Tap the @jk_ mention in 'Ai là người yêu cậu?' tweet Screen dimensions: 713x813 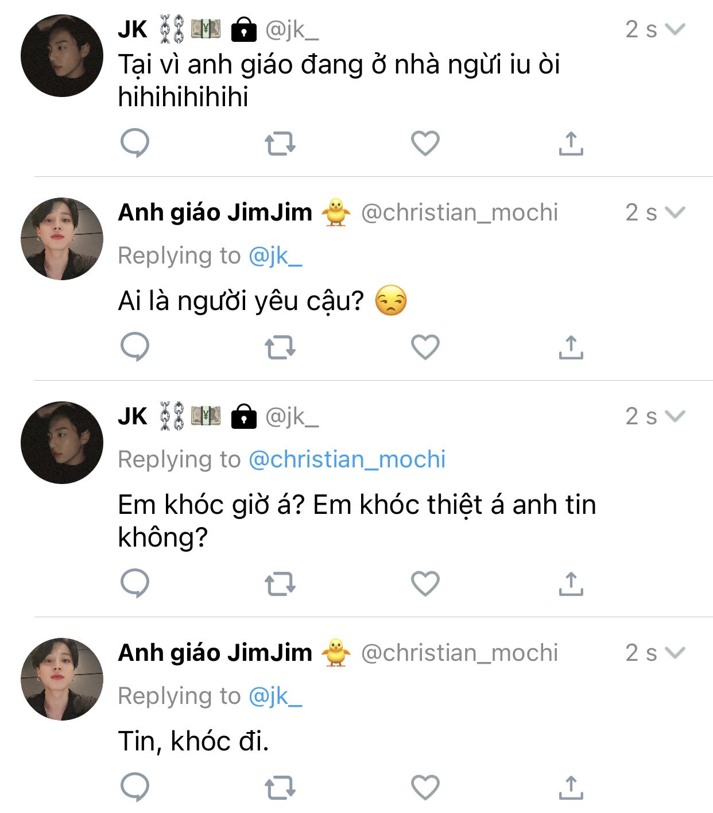(275, 256)
